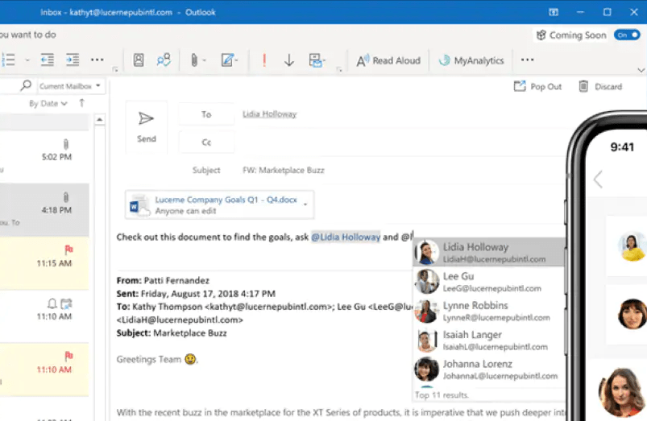Click the search magnifier icon
Screen dimensions: 647x421
pyautogui.click(x=26, y=86)
